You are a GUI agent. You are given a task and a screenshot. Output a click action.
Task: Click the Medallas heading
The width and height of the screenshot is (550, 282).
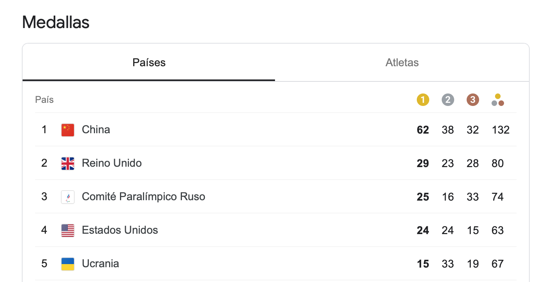56,23
